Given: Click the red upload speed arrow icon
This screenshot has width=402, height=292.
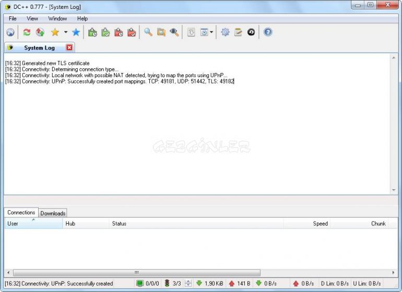Looking at the screenshot, I should point(296,283).
